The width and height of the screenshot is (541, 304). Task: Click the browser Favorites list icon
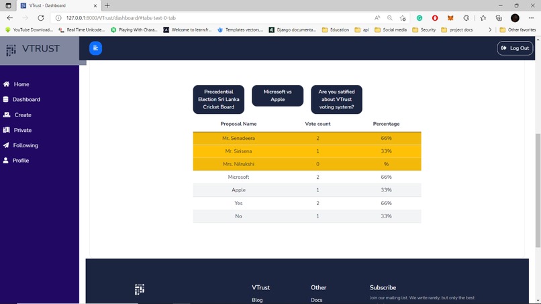coord(483,18)
